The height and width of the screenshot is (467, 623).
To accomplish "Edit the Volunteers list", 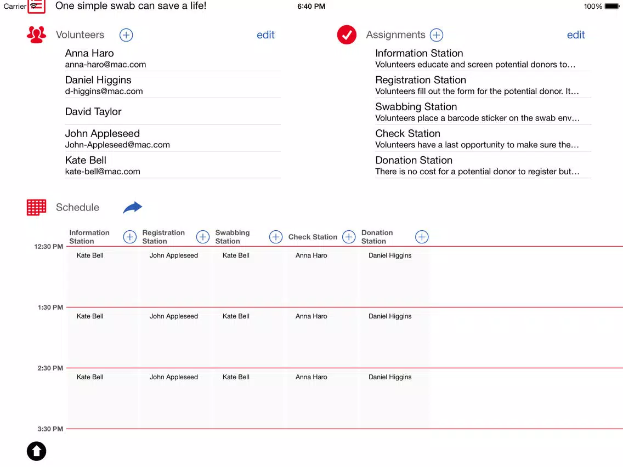I will pyautogui.click(x=265, y=35).
